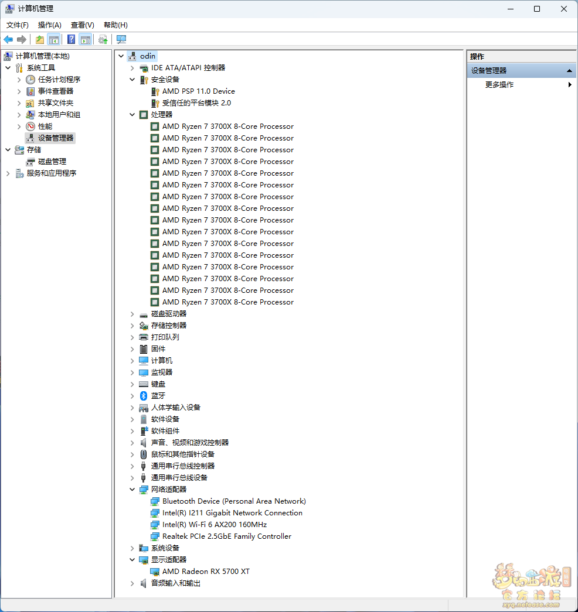Image resolution: width=578 pixels, height=612 pixels.
Task: Select Realtek PCIe 2.5GbE Family Controller
Action: point(227,536)
